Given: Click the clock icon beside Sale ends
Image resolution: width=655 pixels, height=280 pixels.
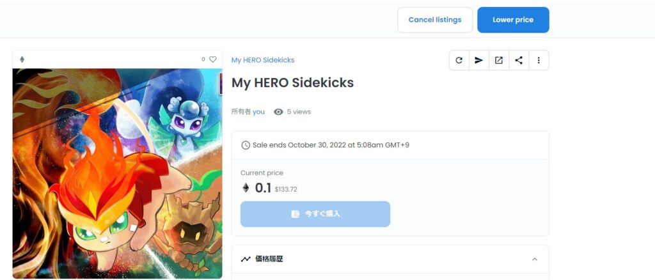Looking at the screenshot, I should coord(246,145).
